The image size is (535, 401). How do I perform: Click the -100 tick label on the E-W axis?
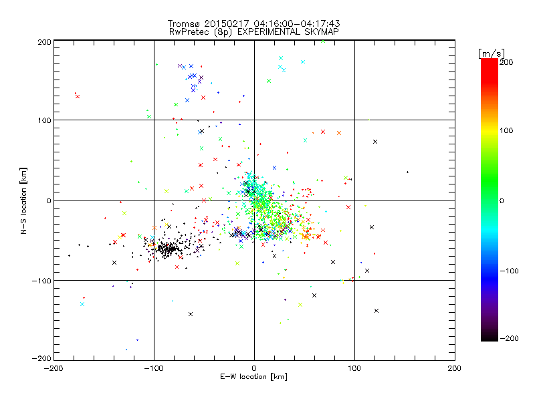coord(154,368)
